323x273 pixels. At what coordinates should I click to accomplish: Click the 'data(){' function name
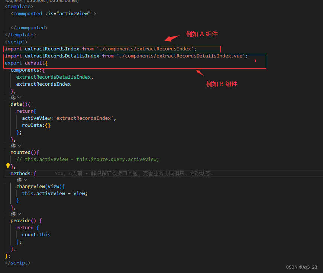point(20,104)
